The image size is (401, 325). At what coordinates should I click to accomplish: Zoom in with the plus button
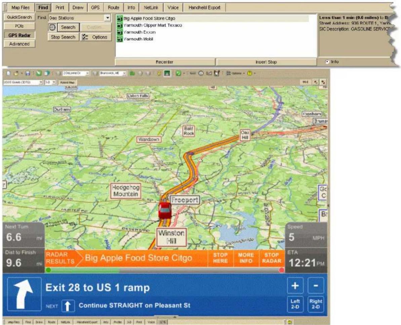point(295,285)
